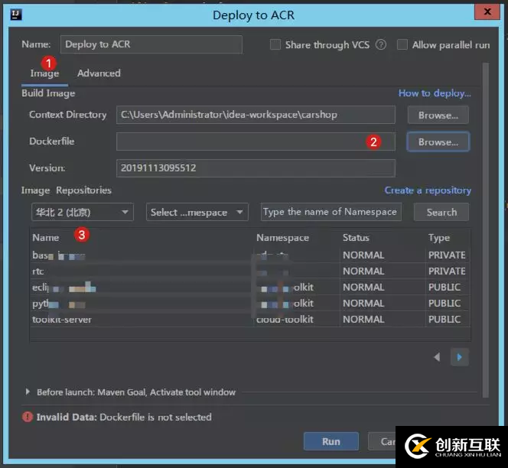Sort by the Name column header
The height and width of the screenshot is (468, 508).
pos(46,238)
